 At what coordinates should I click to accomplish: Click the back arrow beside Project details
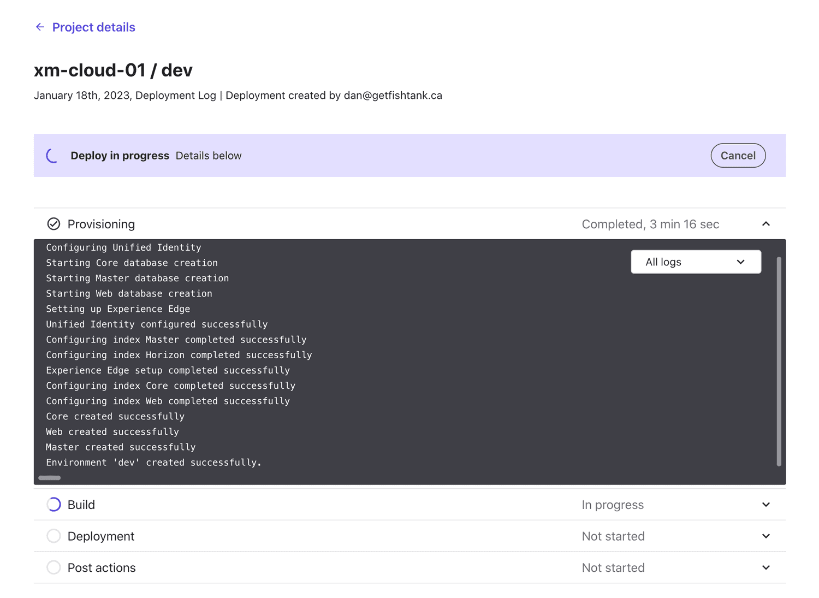(40, 27)
